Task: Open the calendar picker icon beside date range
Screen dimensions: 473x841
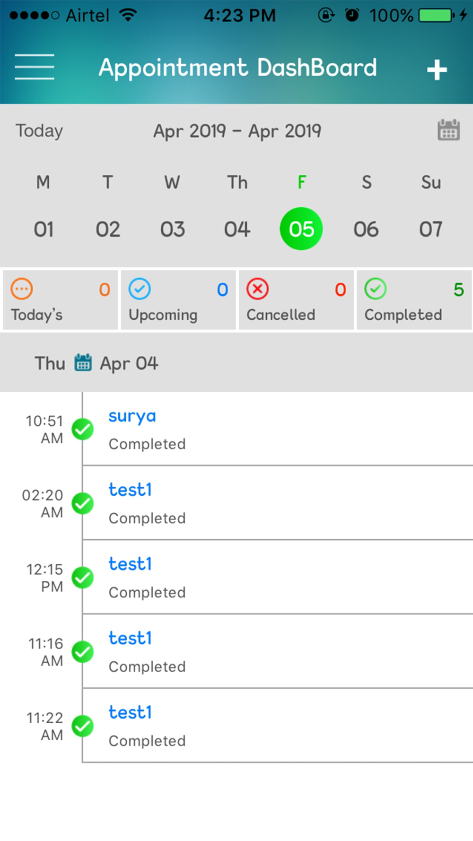Action: (448, 130)
